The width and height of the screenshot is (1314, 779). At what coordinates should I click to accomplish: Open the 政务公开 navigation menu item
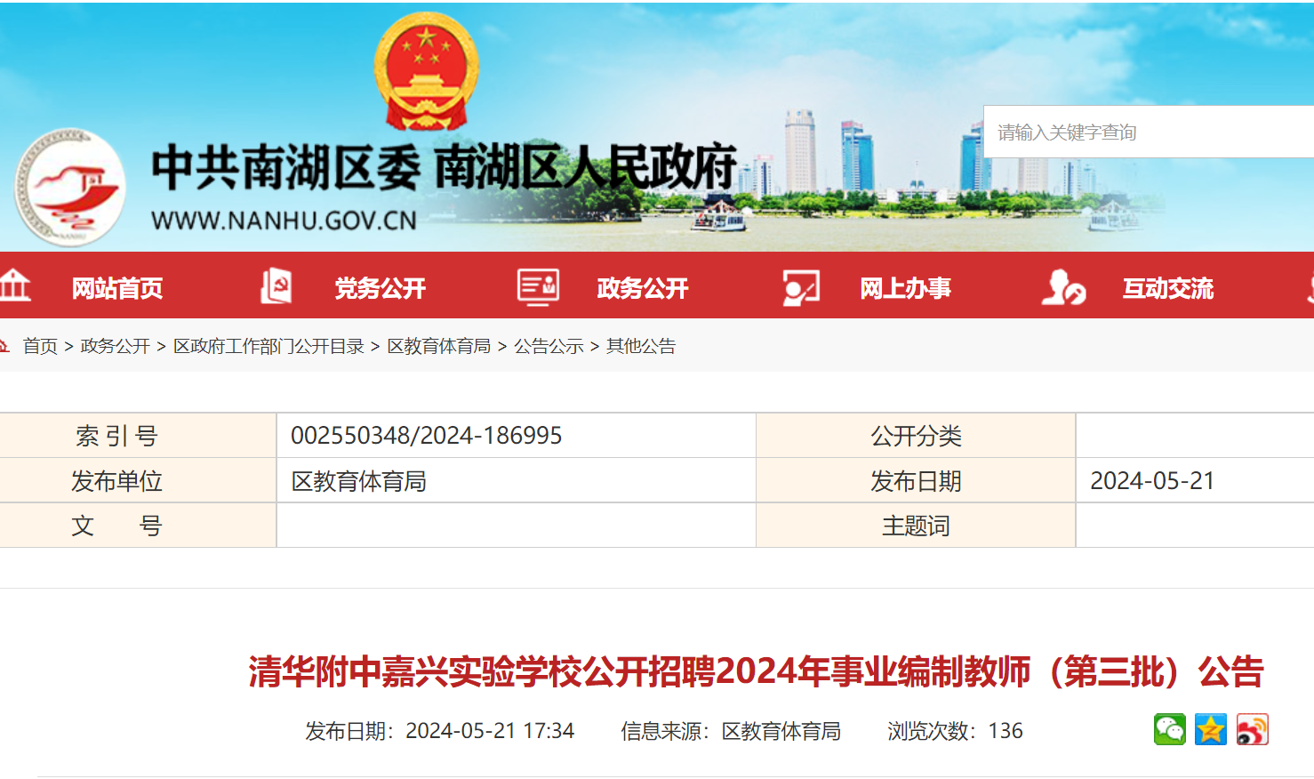[x=643, y=288]
